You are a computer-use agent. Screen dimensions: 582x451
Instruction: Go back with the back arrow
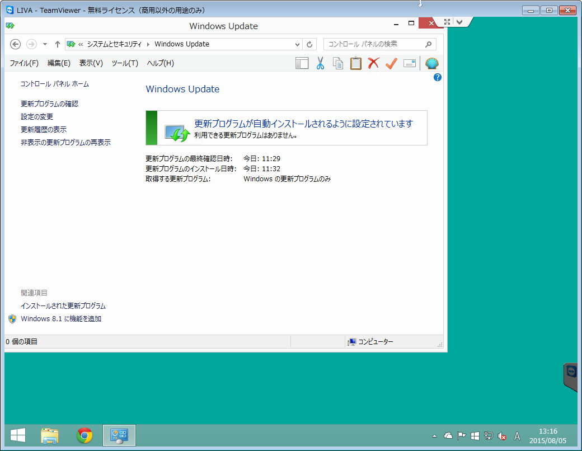tap(15, 44)
